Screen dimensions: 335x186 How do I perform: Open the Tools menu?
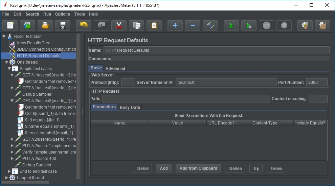pyautogui.click(x=80, y=14)
